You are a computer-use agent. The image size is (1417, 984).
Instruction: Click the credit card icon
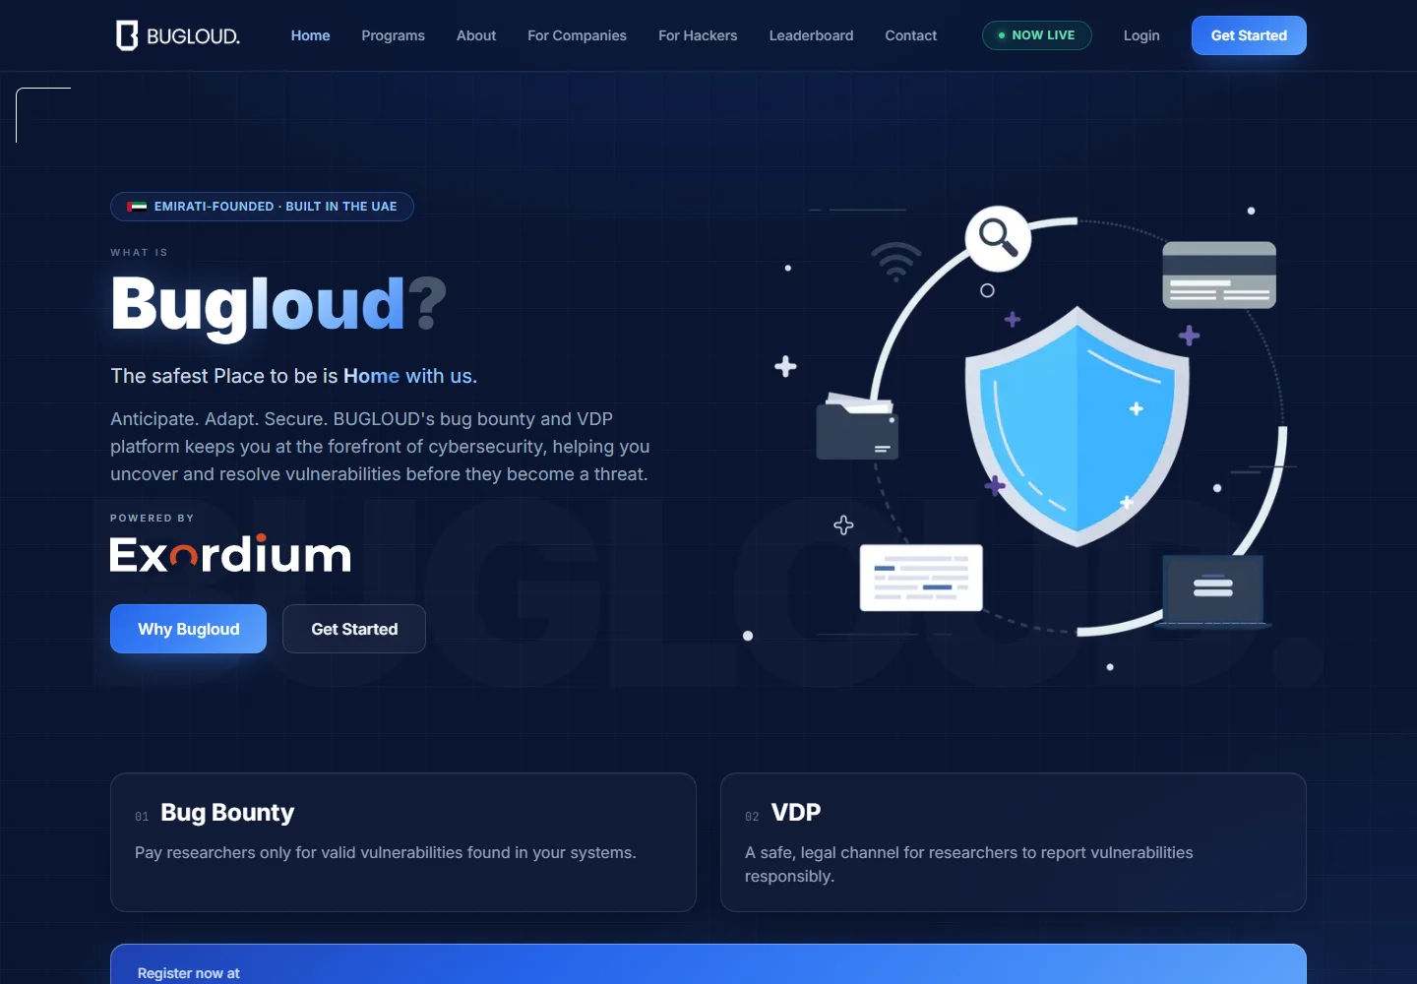coord(1219,275)
